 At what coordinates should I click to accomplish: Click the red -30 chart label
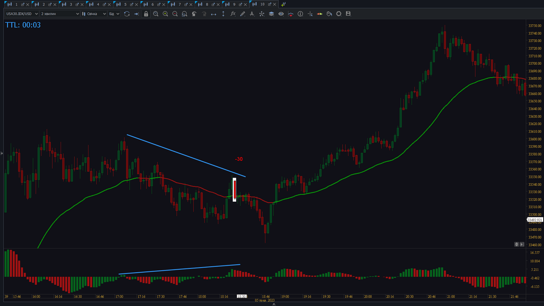coord(239,159)
